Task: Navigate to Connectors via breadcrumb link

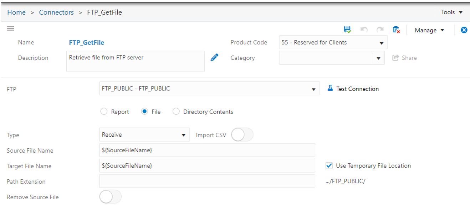Action: click(x=56, y=12)
